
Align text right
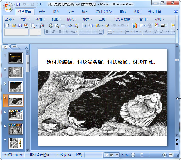click(95, 32)
